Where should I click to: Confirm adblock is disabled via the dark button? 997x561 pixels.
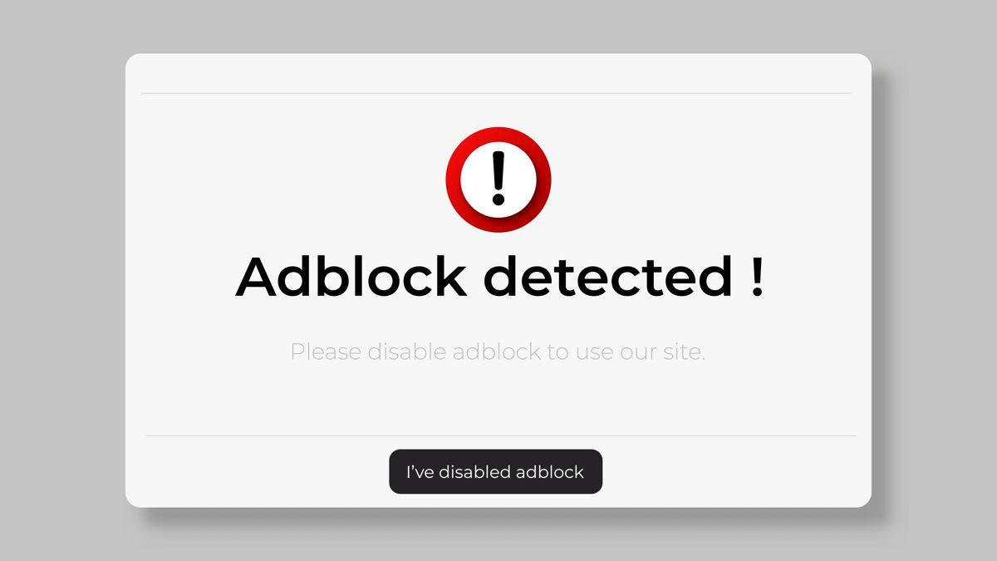tap(495, 471)
